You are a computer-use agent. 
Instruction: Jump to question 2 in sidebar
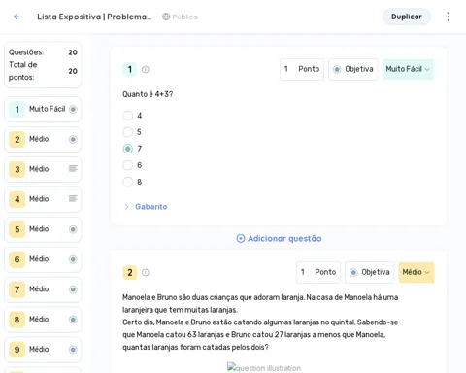click(43, 139)
